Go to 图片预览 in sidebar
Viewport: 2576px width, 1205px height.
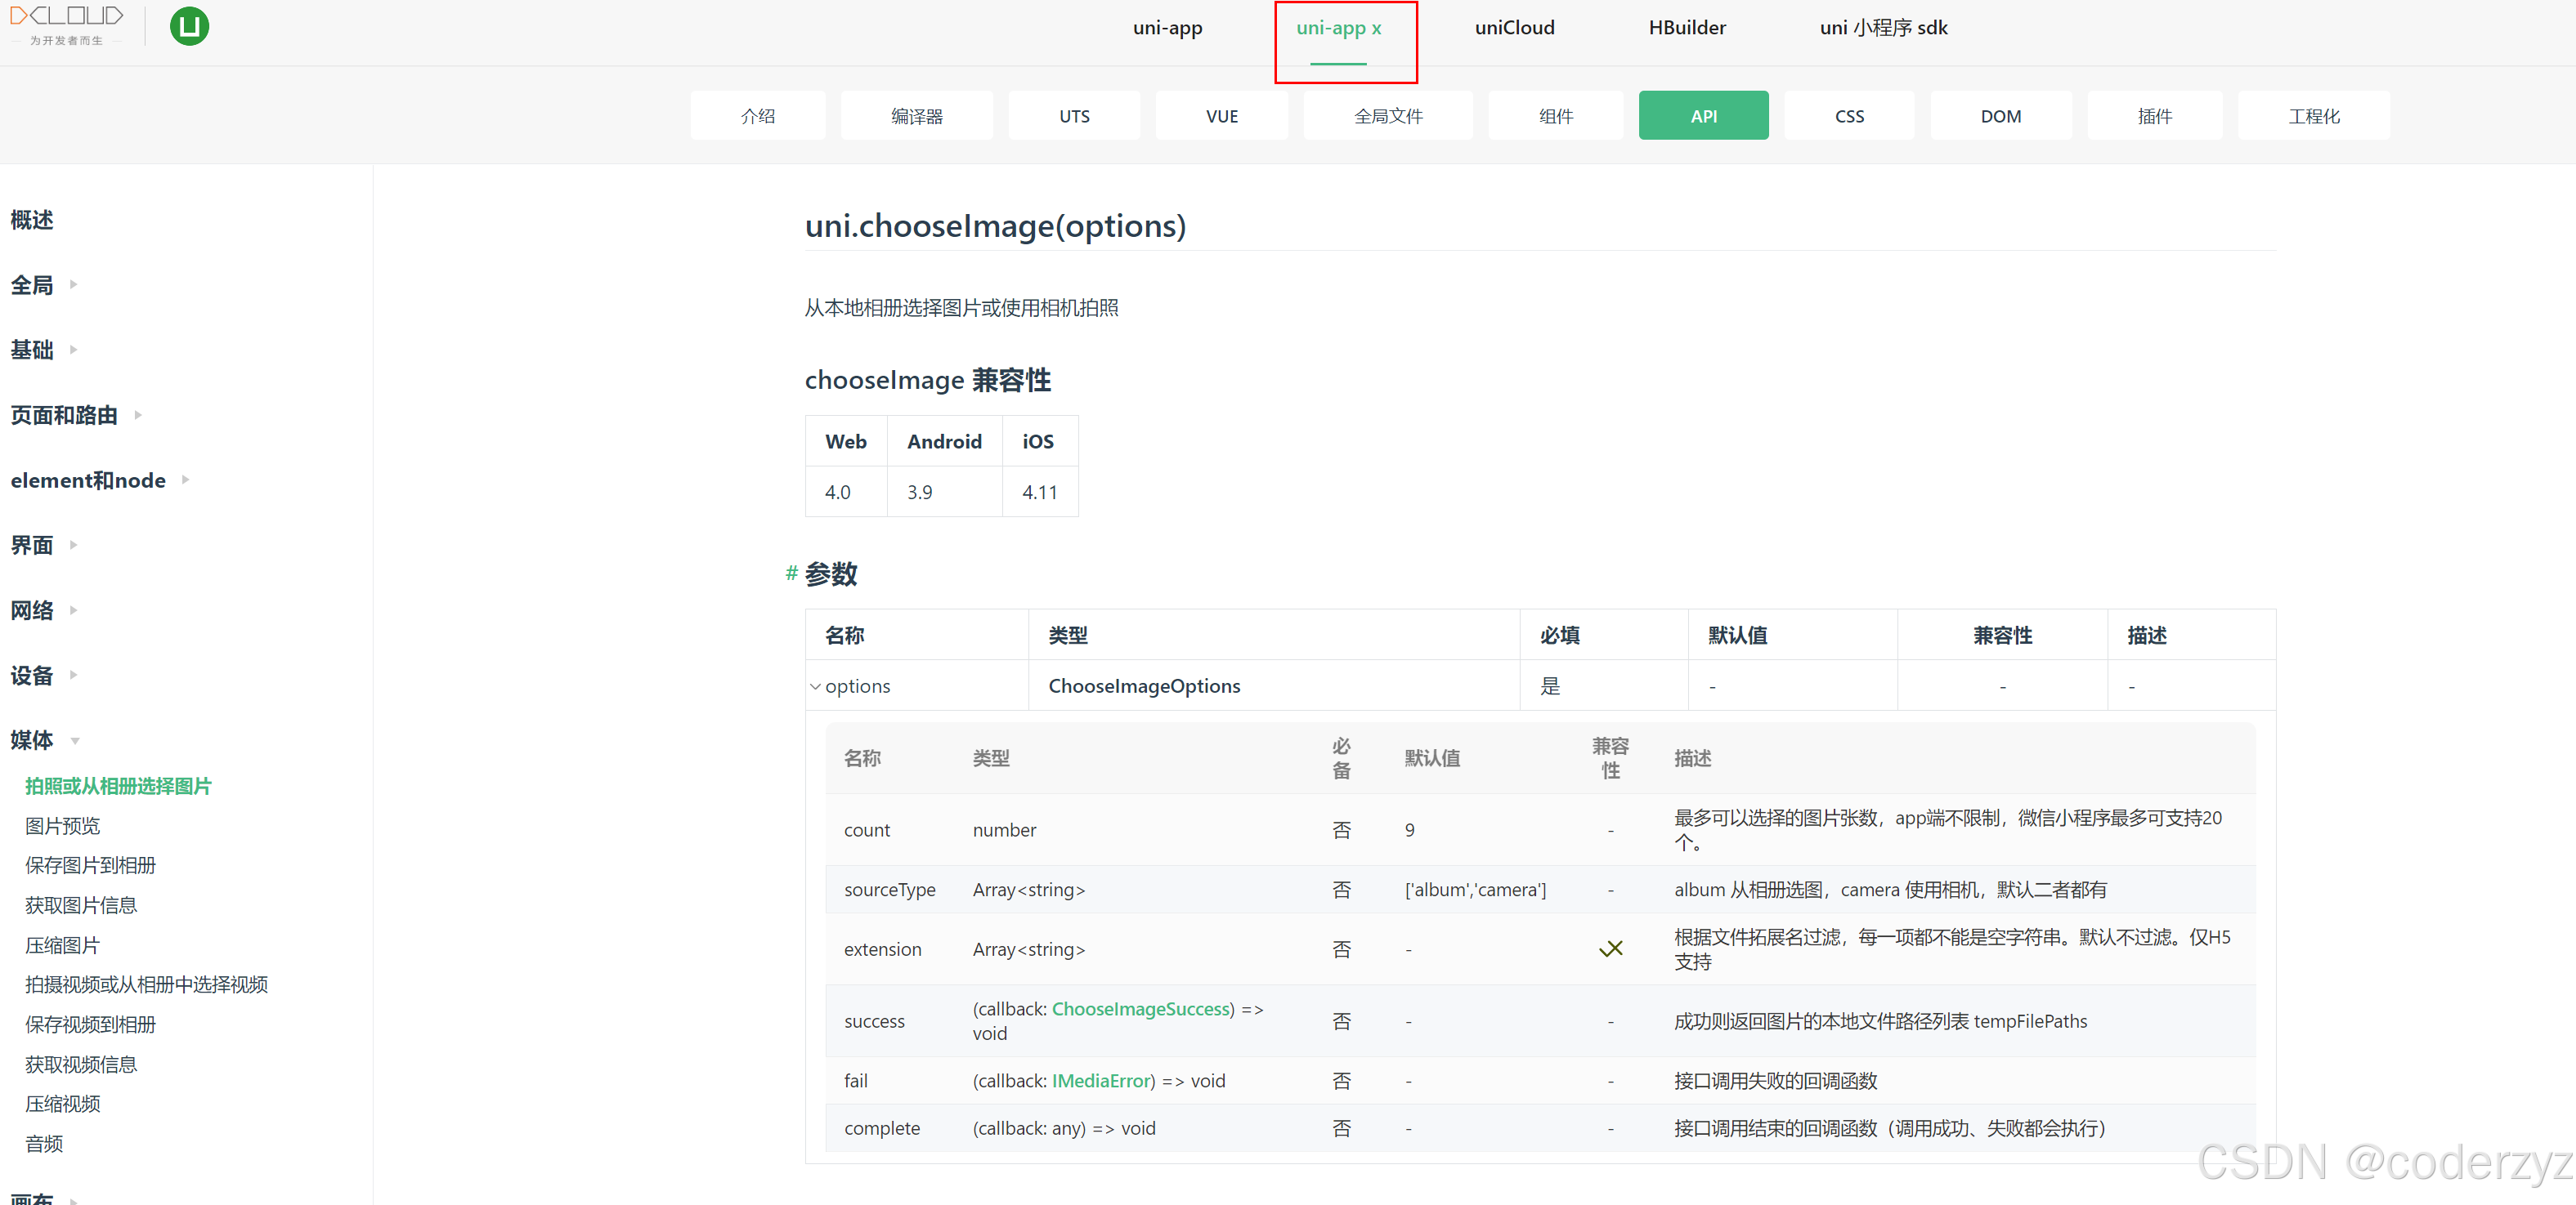coord(62,826)
